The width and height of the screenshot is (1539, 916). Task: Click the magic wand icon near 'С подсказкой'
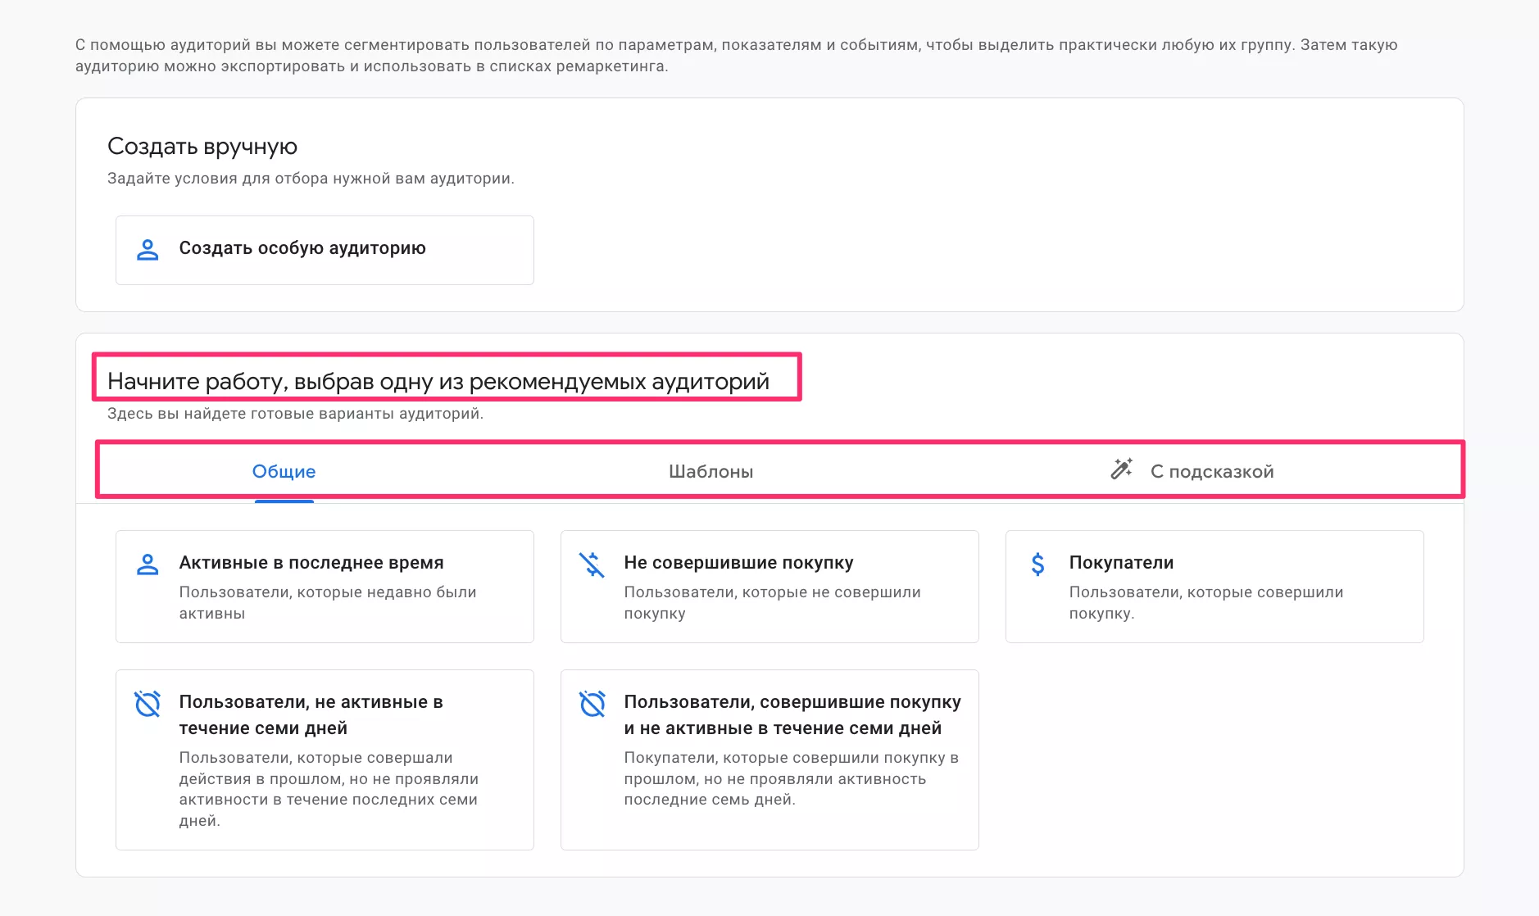tap(1119, 469)
